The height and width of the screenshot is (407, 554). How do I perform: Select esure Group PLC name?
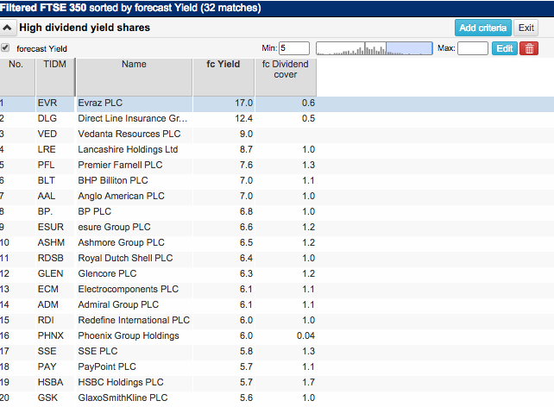click(x=114, y=228)
